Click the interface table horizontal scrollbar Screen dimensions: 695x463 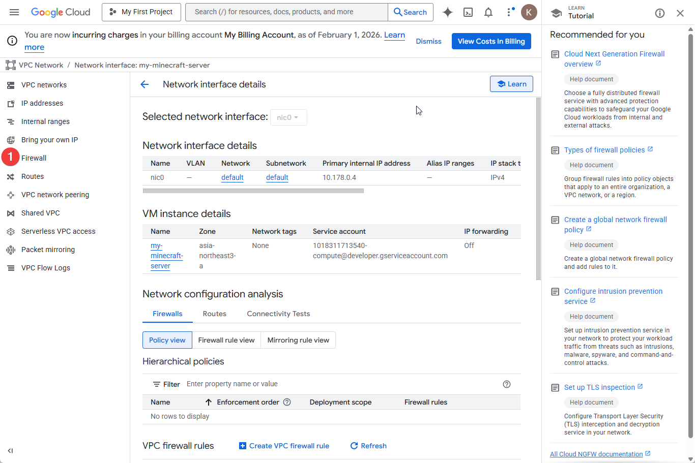(x=253, y=191)
